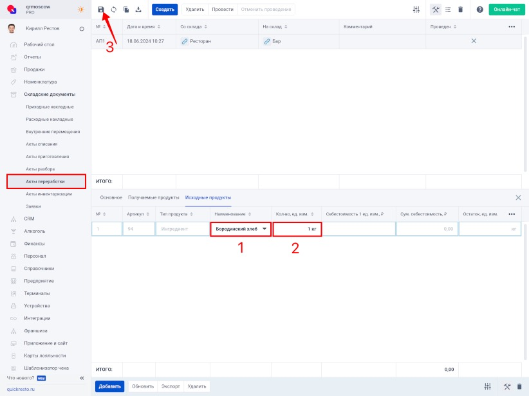Viewport: 529px width, 396px height.
Task: Click the download icon in top toolbar
Action: tap(138, 10)
